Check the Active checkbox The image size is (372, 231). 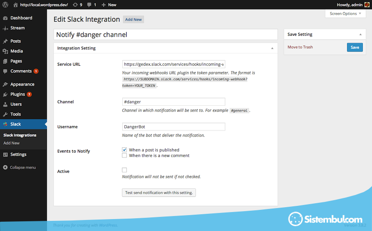124,170
